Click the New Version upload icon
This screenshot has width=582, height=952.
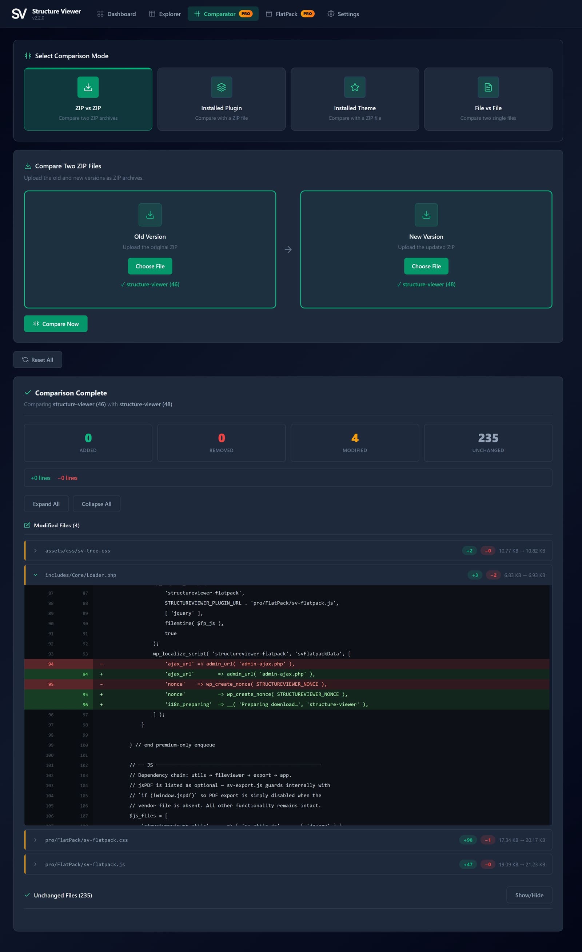(x=426, y=215)
